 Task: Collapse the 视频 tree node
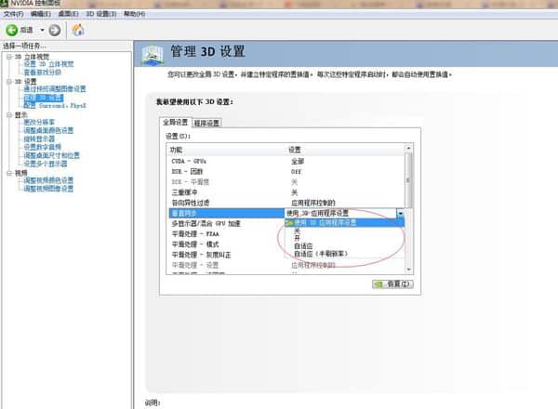[9, 173]
